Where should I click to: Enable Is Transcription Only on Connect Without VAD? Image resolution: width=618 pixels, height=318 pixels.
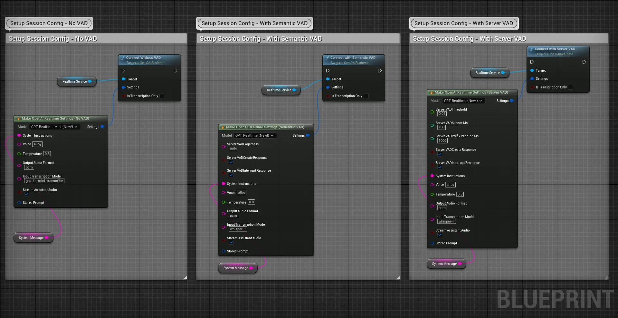[x=162, y=96]
